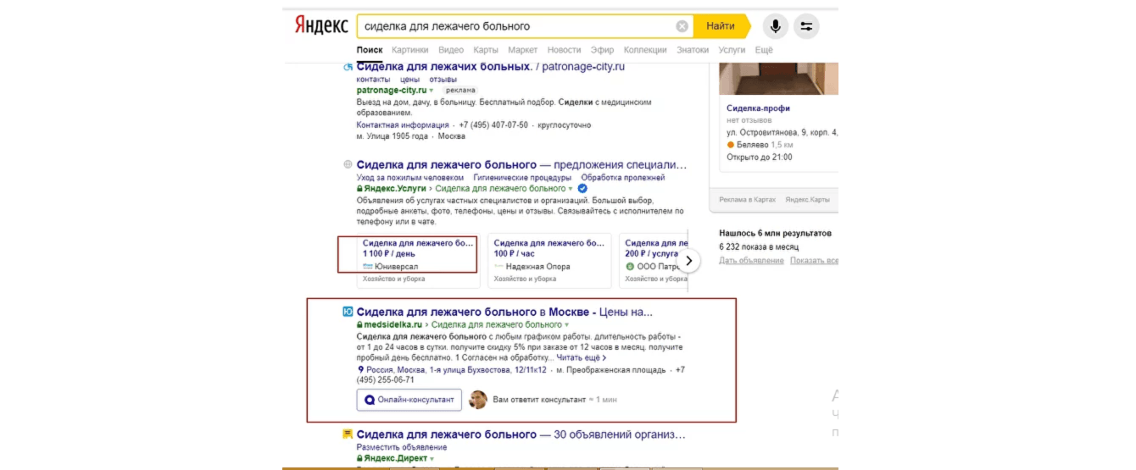The width and height of the screenshot is (1136, 470).
Task: Click the orange Беляево metro dot
Action: click(x=731, y=145)
